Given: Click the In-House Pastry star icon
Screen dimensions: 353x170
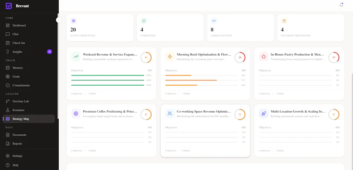Looking at the screenshot, I should click(263, 57).
